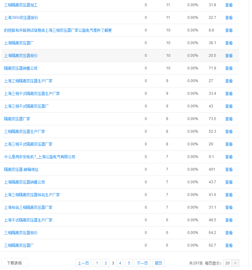The image size is (252, 270).
Task: Open keyword link 上海三相隔离变压器知名生产厂家
Action: 32,195
